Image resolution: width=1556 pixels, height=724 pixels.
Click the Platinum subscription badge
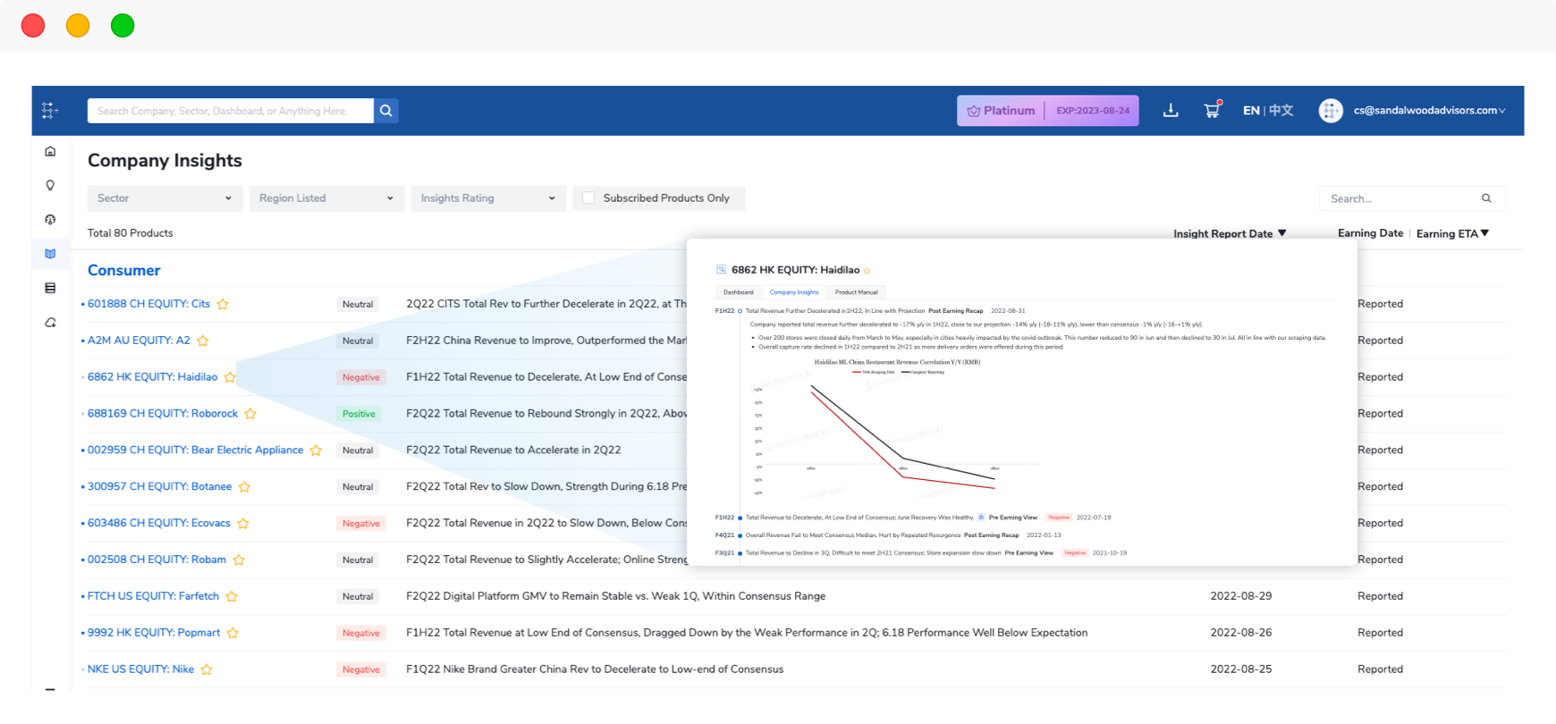[x=1048, y=111]
